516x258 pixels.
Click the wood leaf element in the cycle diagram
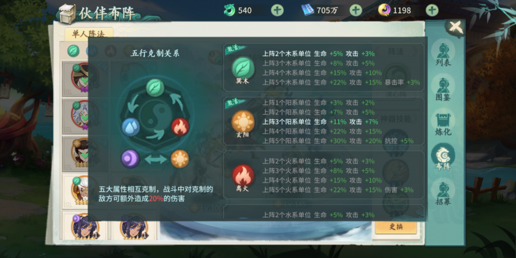155,88
